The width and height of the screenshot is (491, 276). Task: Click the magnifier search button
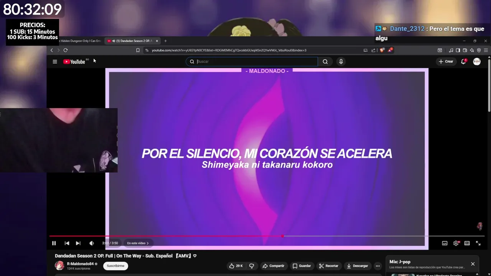pyautogui.click(x=325, y=62)
